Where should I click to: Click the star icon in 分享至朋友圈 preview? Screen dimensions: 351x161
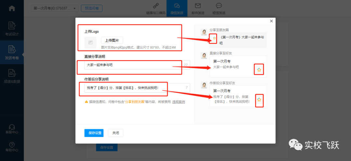coord(214,38)
